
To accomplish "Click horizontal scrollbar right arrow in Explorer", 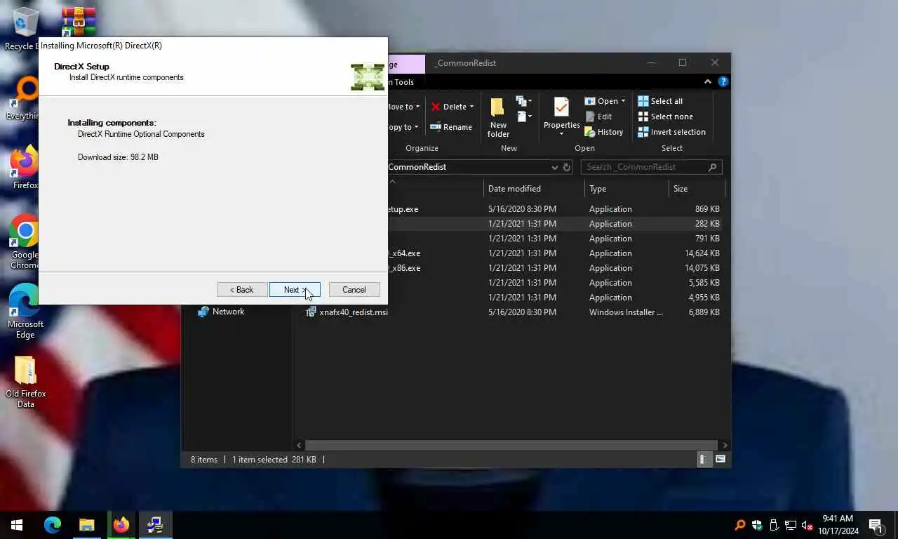I will tap(725, 445).
